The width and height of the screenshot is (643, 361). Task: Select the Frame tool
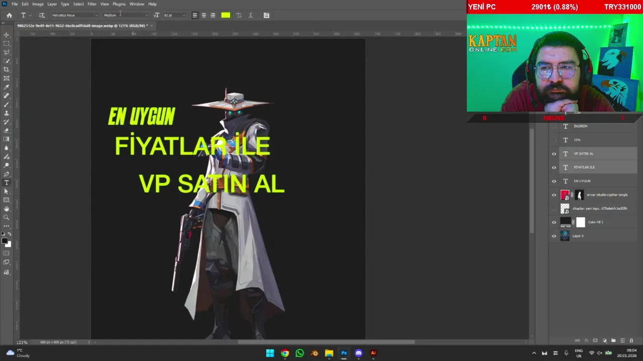(7, 78)
